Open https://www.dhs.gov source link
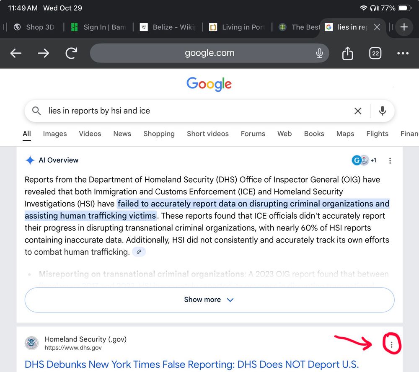 tap(73, 348)
